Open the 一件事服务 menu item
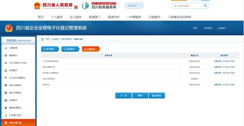The image size is (244, 126). pos(134,17)
